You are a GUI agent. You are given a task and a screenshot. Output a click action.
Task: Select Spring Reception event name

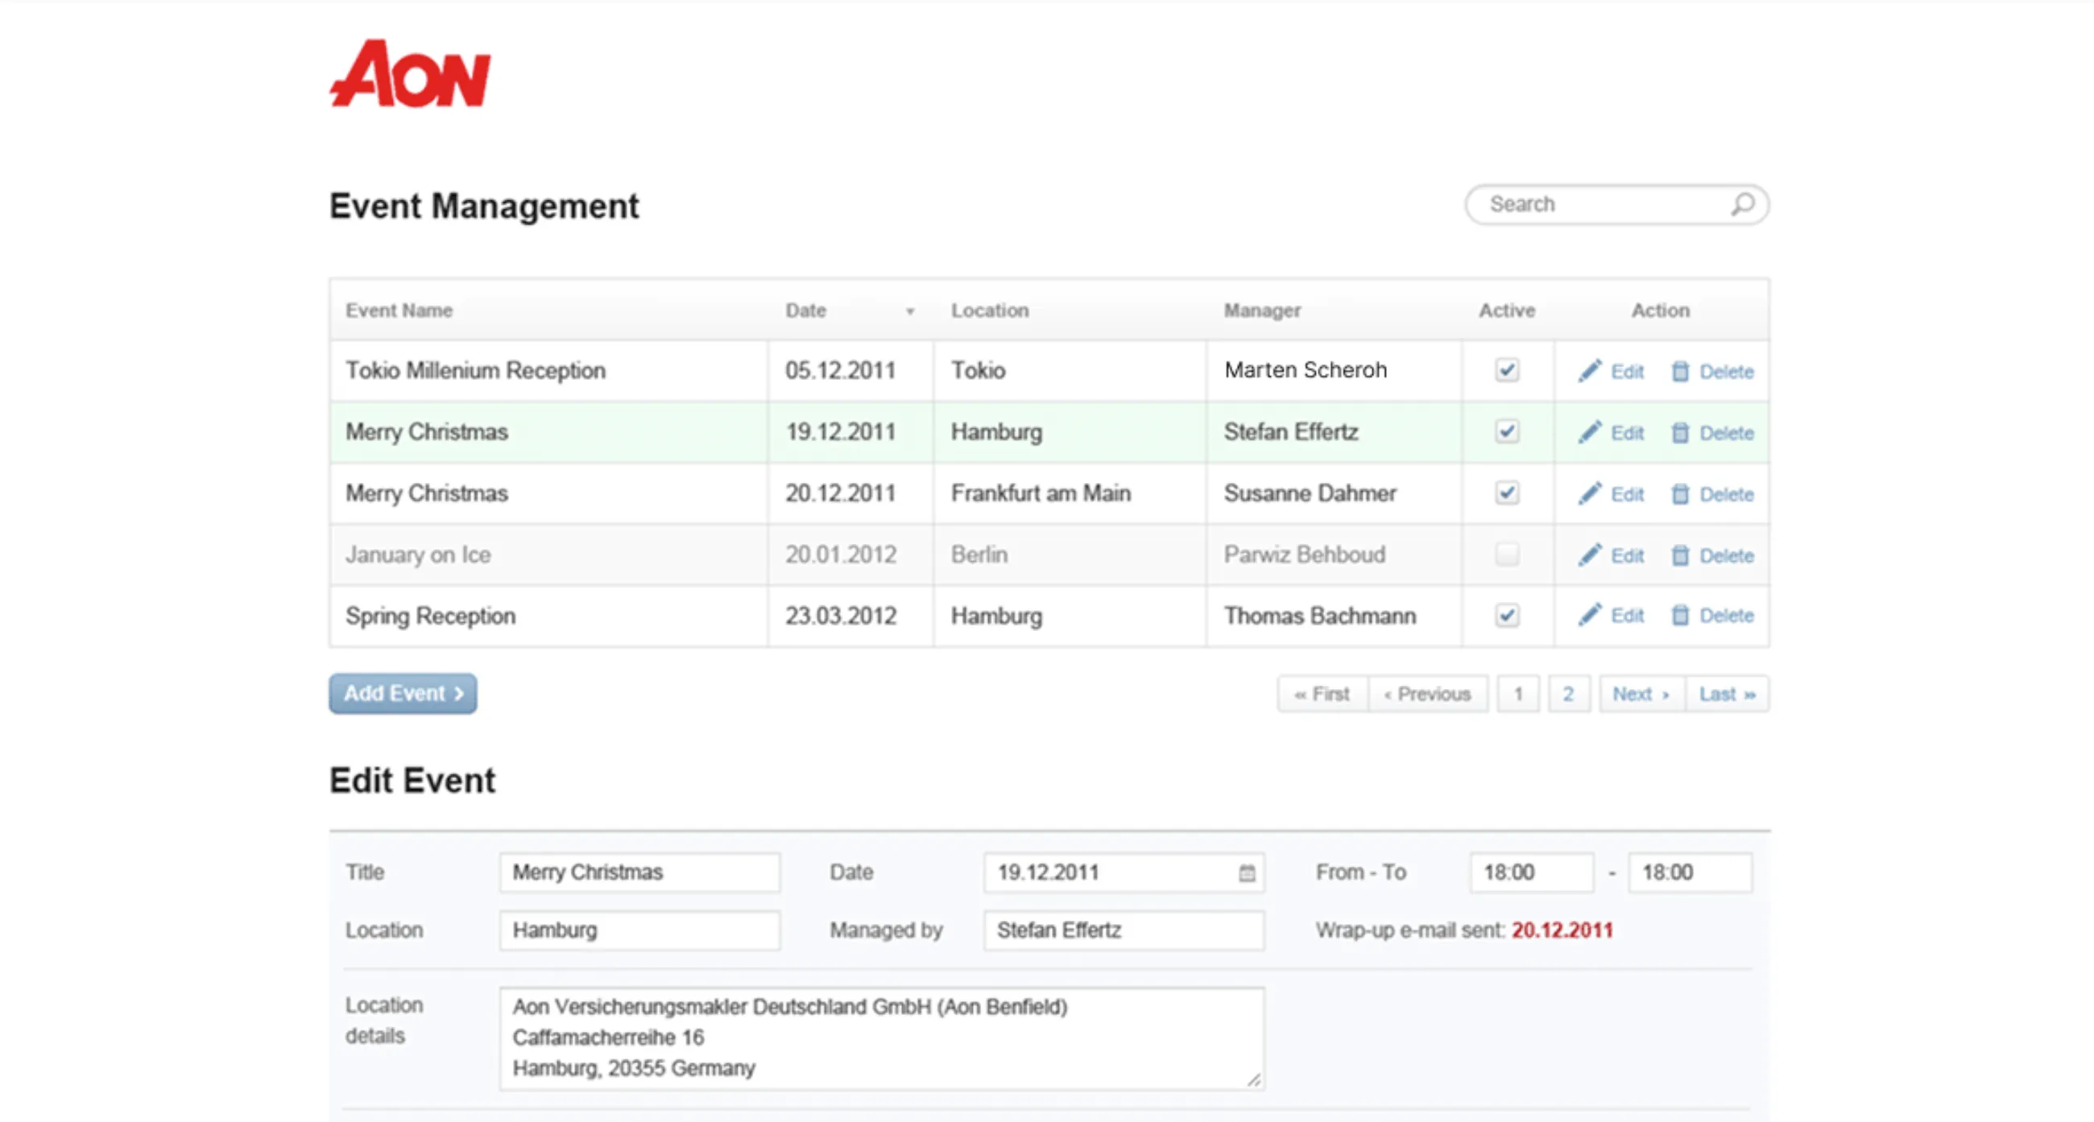pyautogui.click(x=430, y=616)
